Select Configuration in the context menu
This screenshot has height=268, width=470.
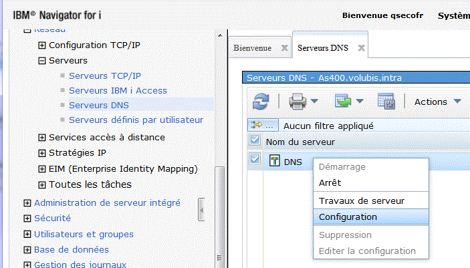[371, 217]
